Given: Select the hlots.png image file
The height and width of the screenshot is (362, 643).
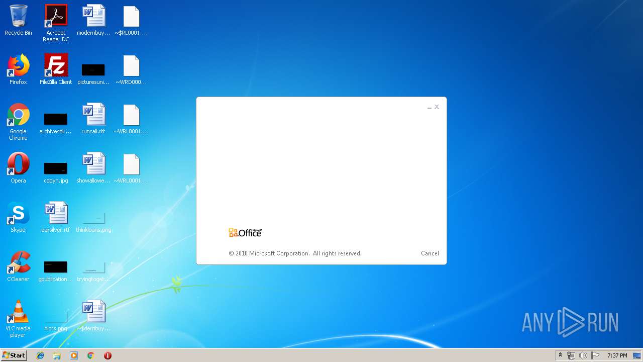Looking at the screenshot, I should 56,321.
